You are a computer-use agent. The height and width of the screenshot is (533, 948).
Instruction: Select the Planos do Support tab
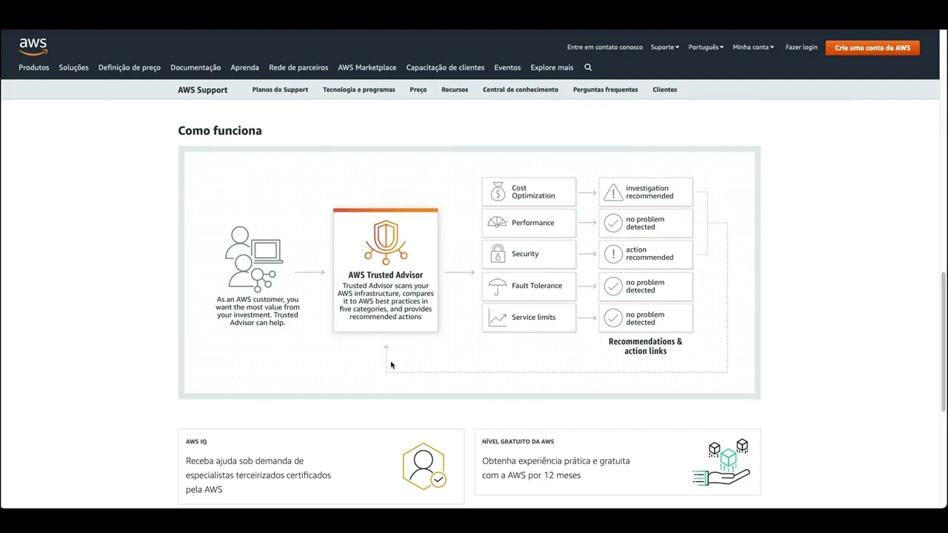[x=280, y=90]
